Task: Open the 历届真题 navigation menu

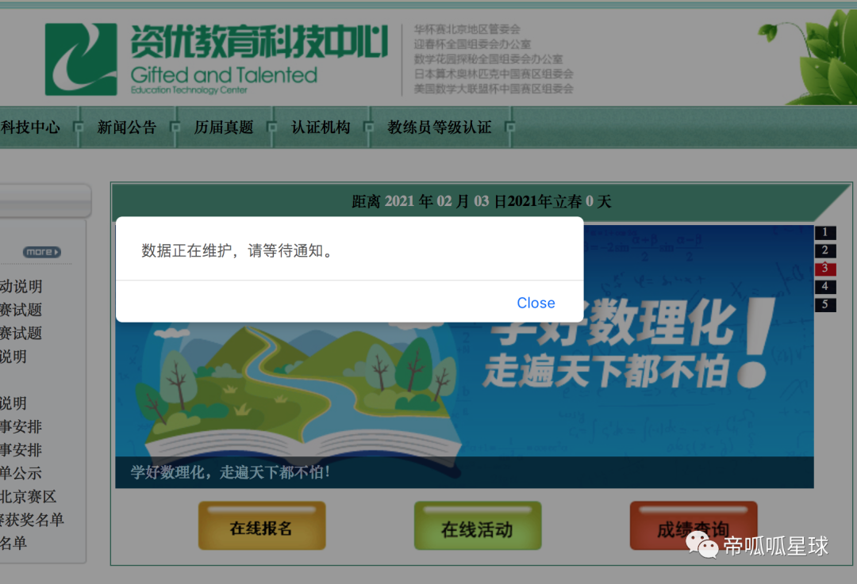Action: 226,127
